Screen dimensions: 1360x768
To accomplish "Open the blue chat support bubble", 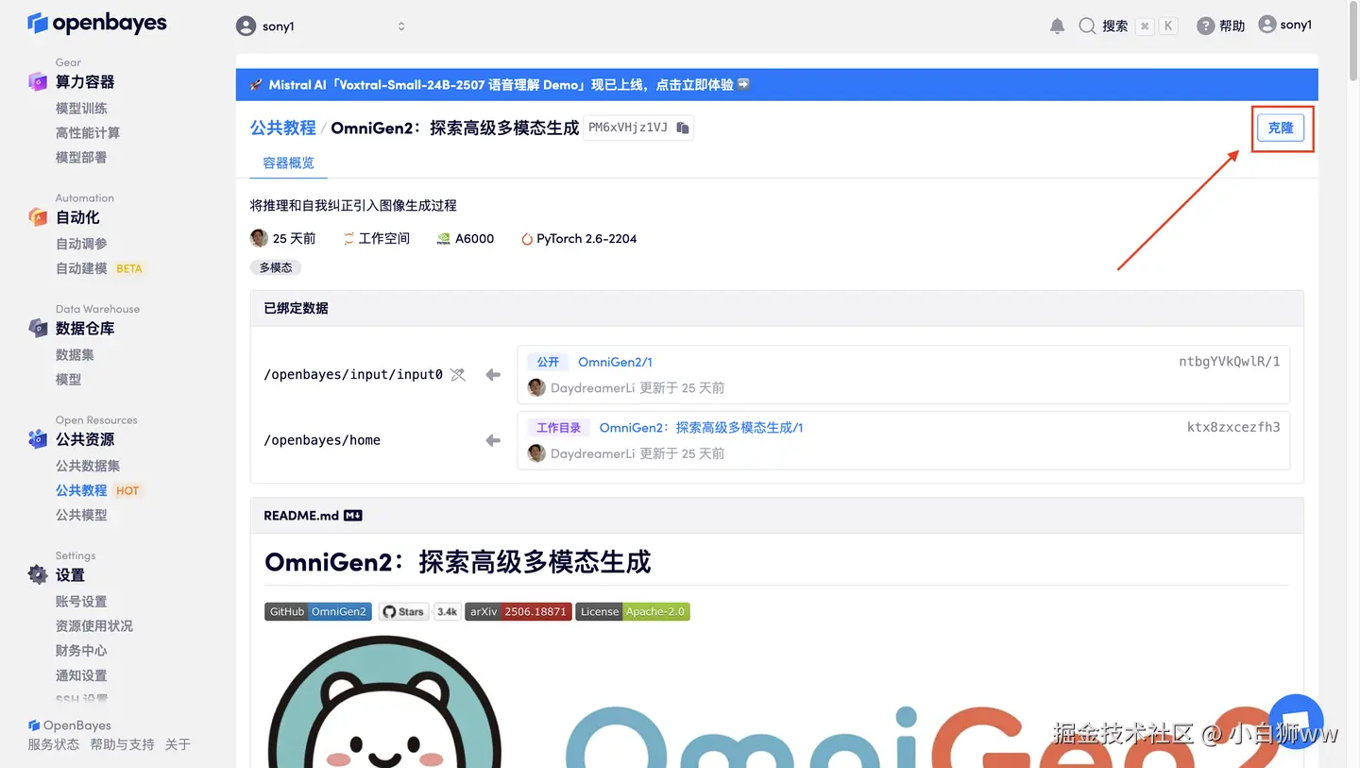I will [1296, 721].
